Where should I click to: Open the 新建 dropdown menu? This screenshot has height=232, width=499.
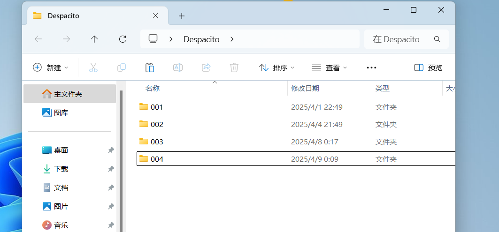[x=51, y=67]
